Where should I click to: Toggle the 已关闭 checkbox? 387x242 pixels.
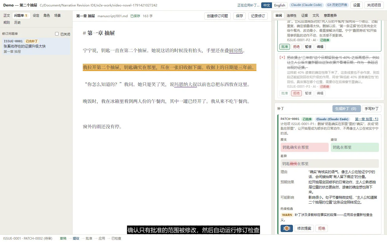(57, 34)
